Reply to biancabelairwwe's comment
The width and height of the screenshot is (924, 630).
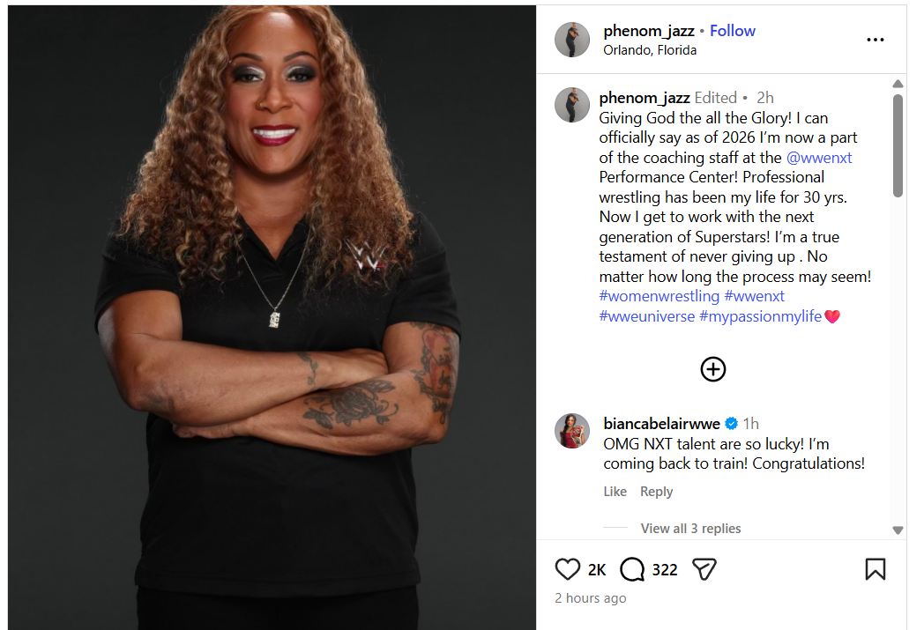click(x=657, y=491)
